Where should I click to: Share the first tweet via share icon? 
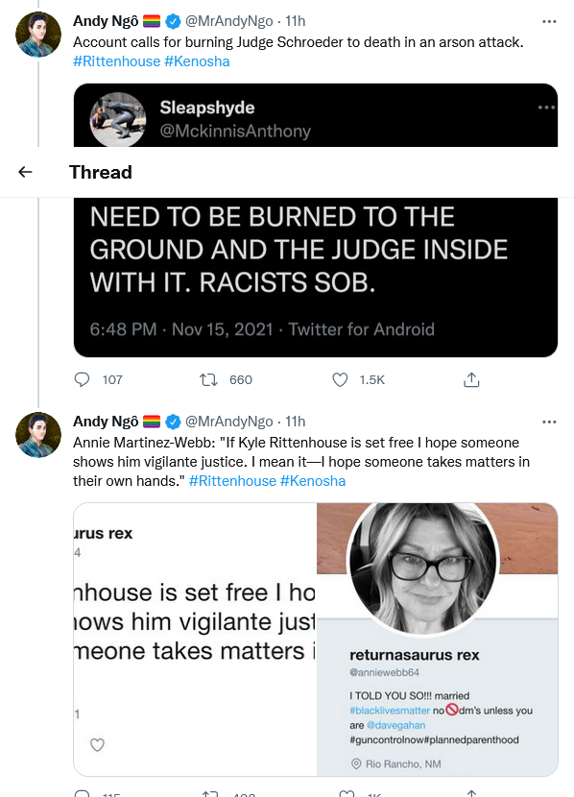click(x=471, y=379)
